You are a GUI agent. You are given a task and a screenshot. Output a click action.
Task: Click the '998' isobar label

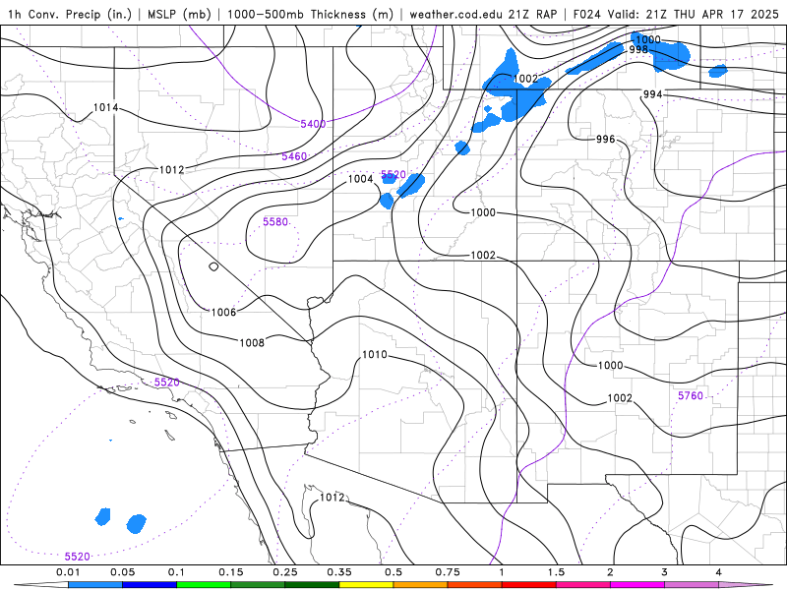click(638, 50)
